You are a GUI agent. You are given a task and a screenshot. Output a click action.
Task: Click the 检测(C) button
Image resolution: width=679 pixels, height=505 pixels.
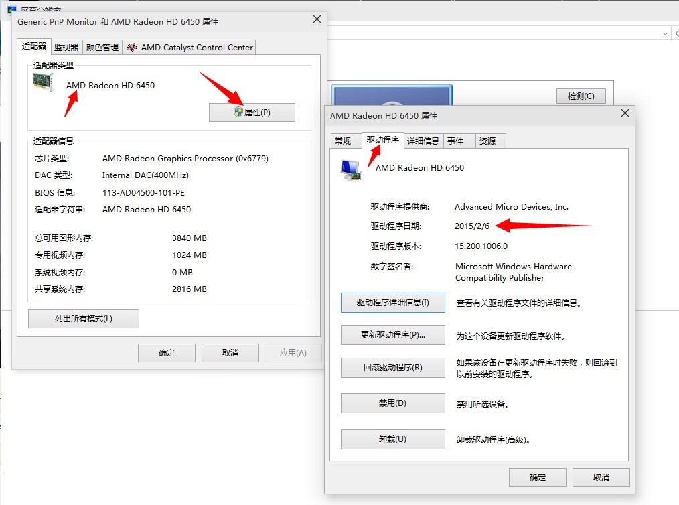[581, 96]
